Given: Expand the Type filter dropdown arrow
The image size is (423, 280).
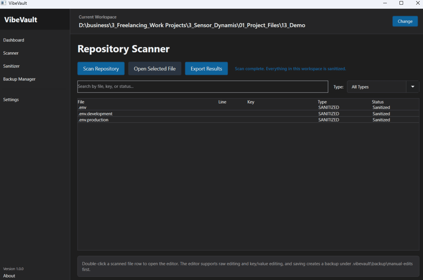Looking at the screenshot, I should [413, 86].
